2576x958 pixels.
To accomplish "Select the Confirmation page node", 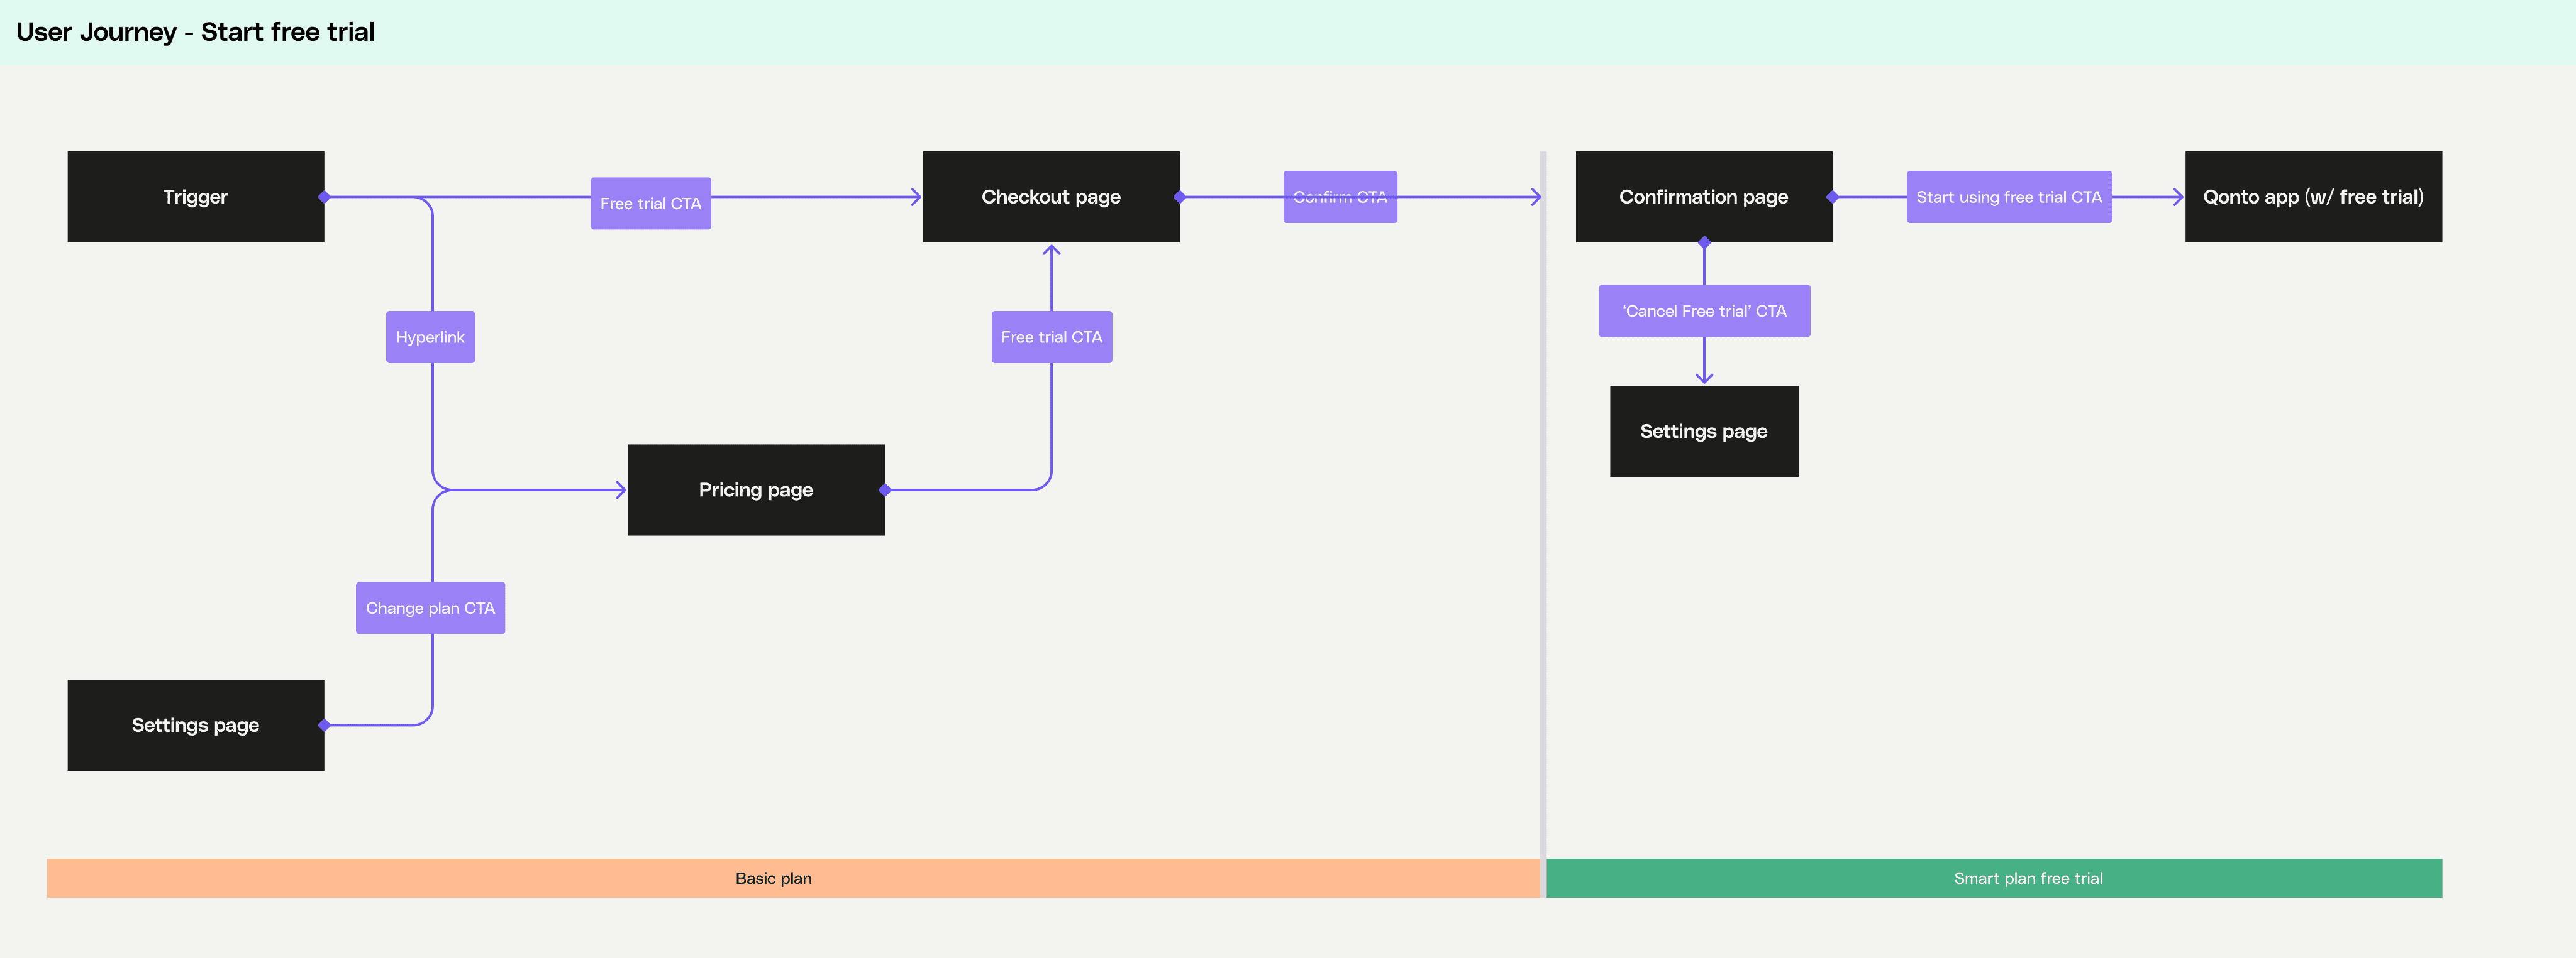I will [x=1704, y=197].
